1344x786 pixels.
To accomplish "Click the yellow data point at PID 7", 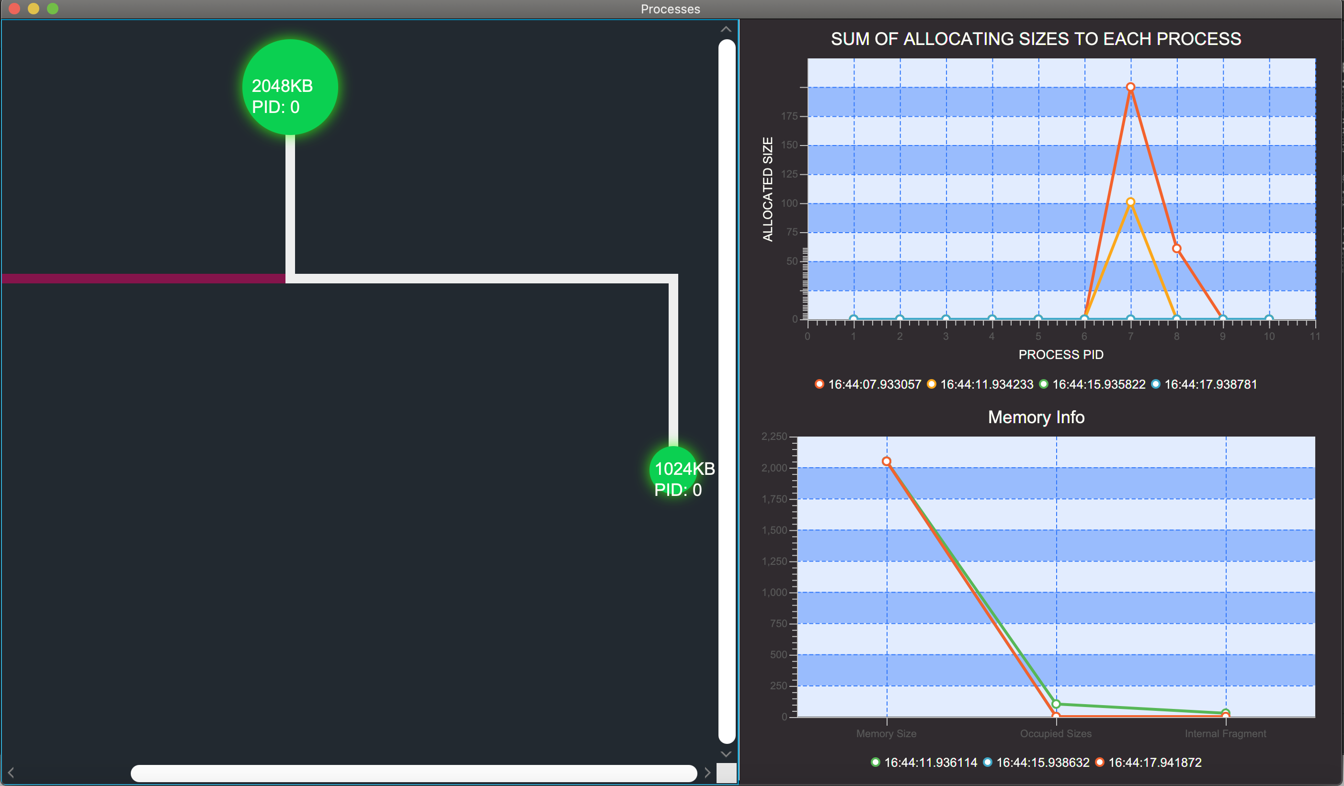I will [x=1130, y=202].
